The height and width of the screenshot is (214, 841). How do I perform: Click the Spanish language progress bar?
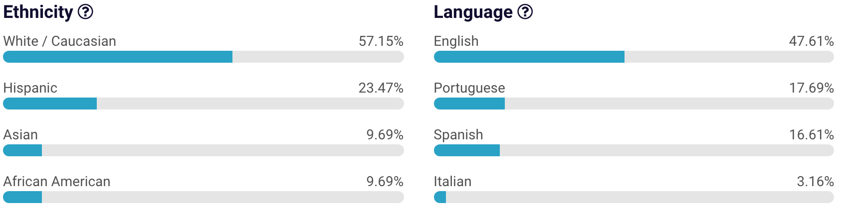click(633, 150)
